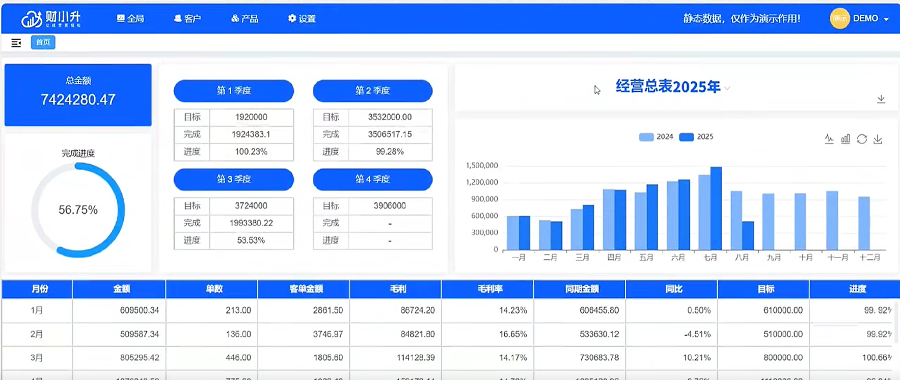Expand the DEMO account dropdown arrow
Image resolution: width=900 pixels, height=380 pixels.
[886, 19]
